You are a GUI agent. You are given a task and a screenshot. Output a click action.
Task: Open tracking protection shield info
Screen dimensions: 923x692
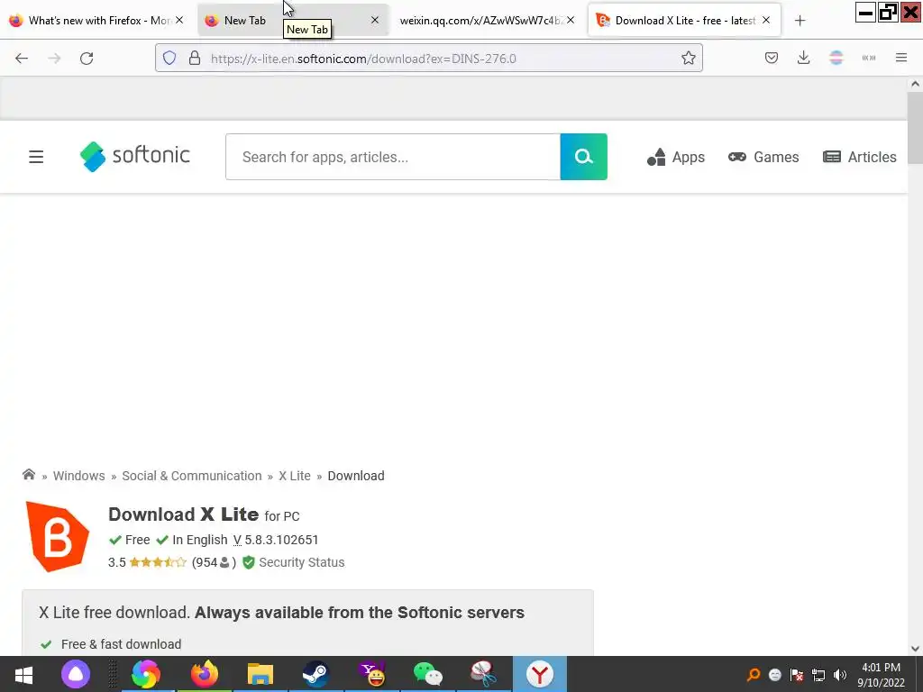tap(169, 59)
